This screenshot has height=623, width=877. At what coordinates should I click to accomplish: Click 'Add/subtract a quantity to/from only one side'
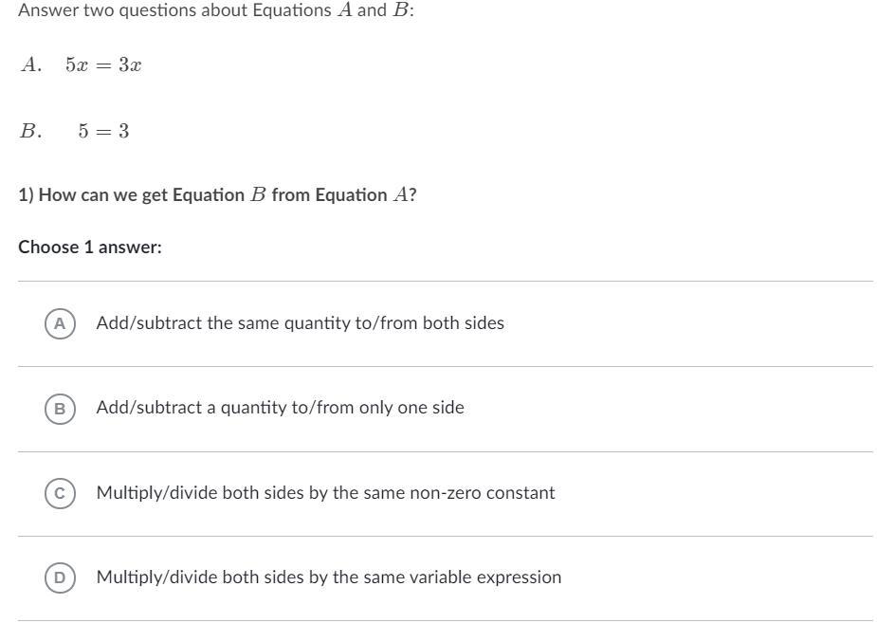280,408
